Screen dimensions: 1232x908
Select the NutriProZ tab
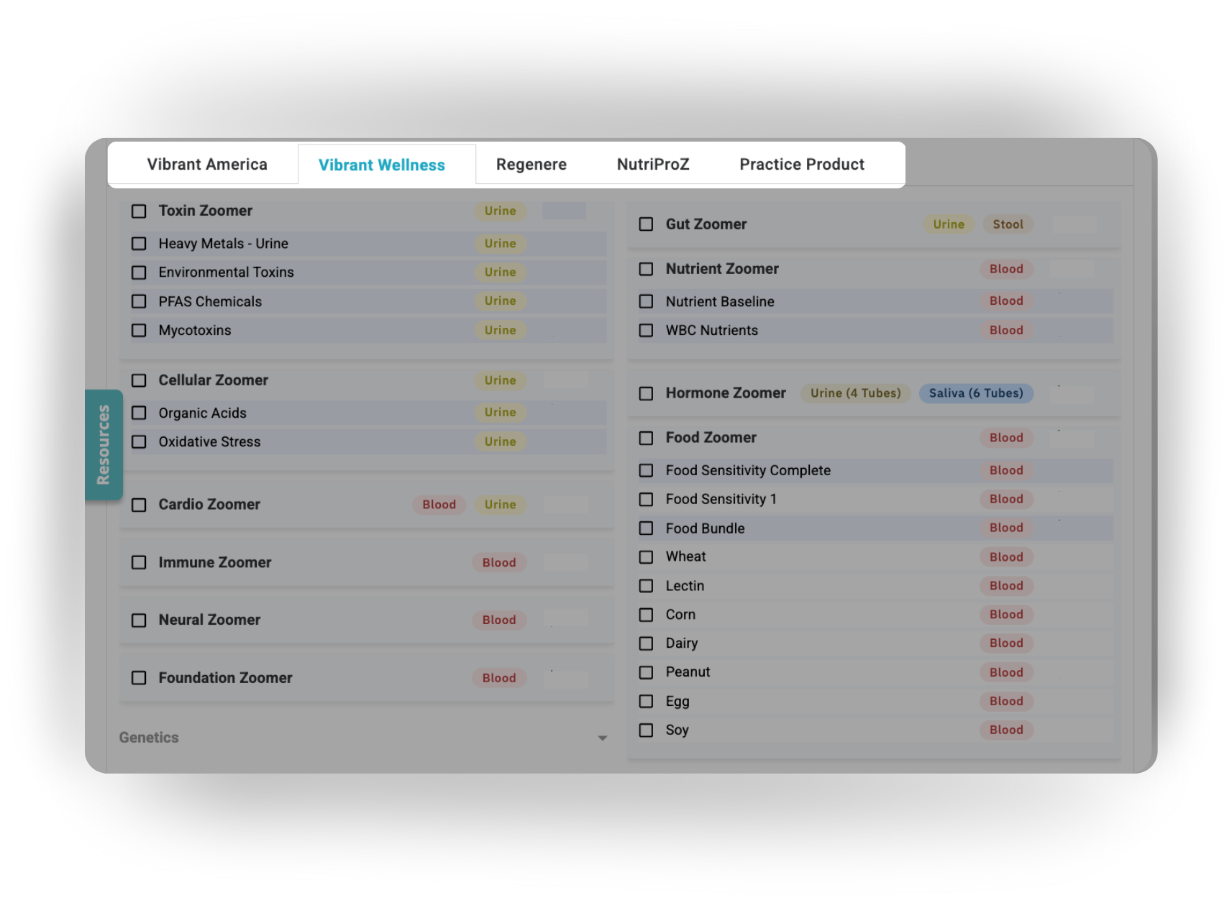653,165
